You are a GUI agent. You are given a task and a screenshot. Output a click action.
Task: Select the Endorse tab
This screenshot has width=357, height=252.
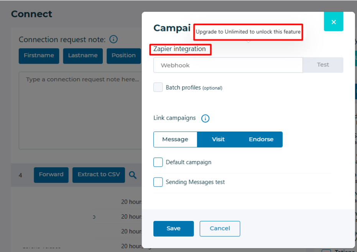[261, 139]
